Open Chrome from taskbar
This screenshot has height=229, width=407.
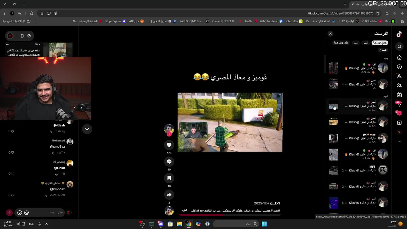[x=189, y=224]
